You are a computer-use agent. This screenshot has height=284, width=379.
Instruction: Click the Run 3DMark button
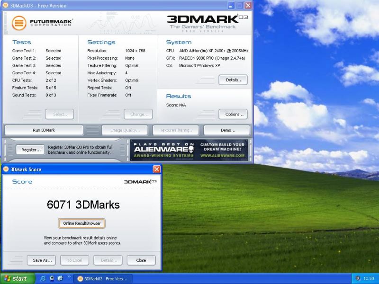[x=44, y=130]
